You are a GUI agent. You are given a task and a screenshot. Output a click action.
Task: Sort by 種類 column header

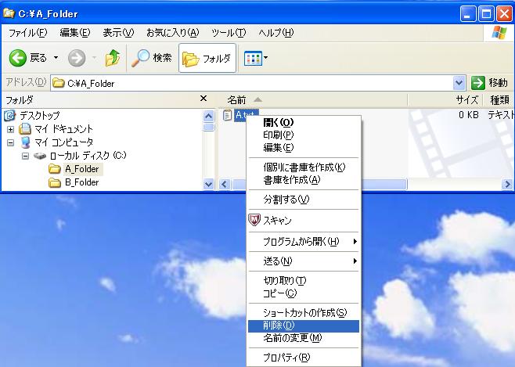(x=499, y=99)
